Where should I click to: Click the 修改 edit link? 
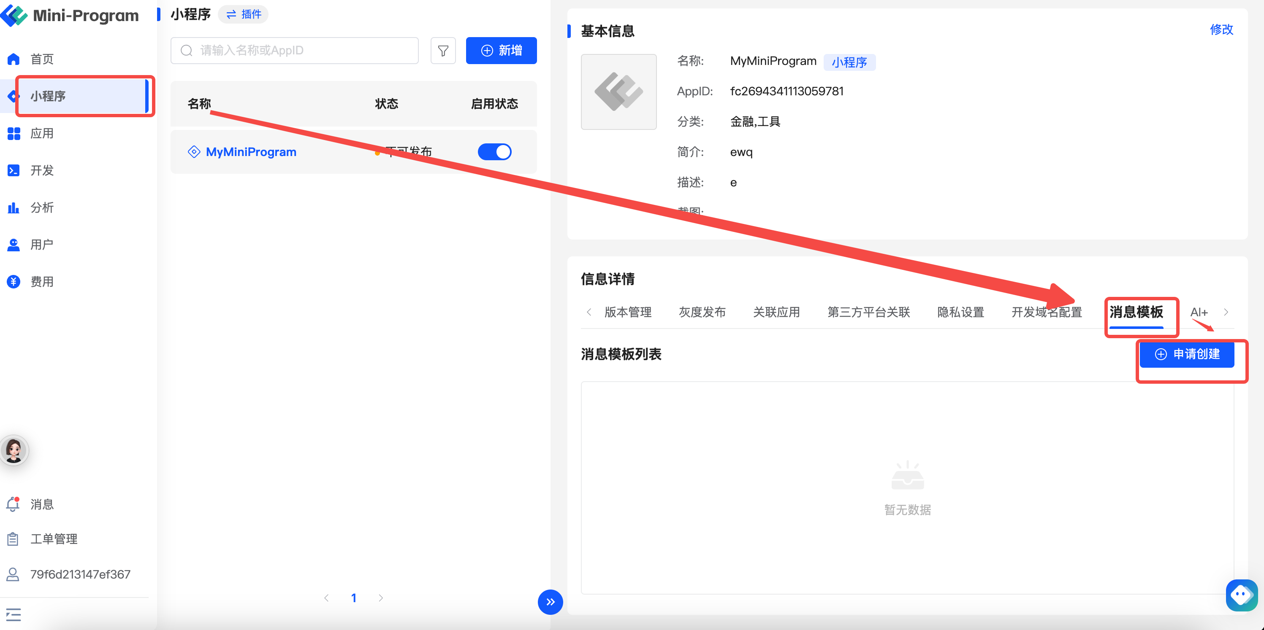click(x=1221, y=30)
